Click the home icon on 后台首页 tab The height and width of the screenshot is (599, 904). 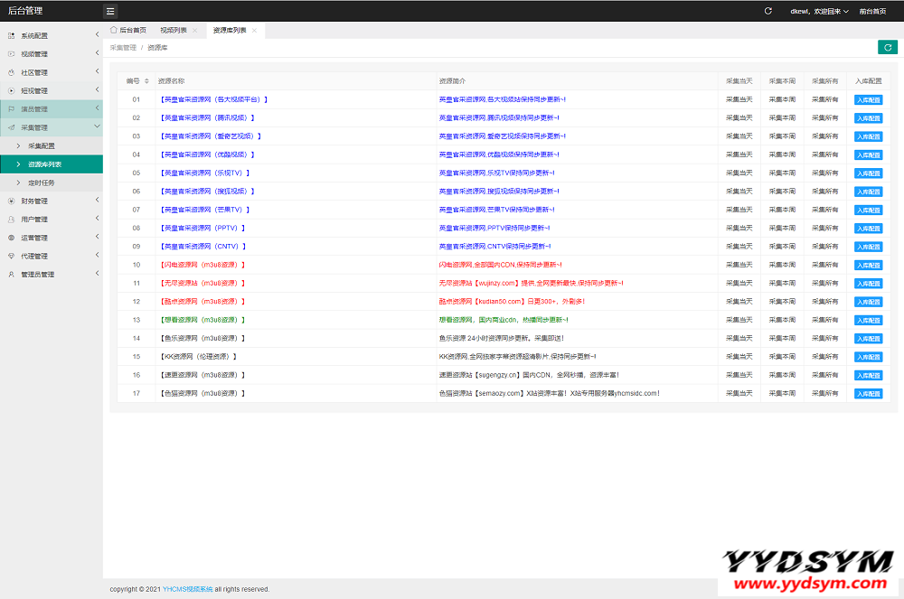tap(114, 30)
